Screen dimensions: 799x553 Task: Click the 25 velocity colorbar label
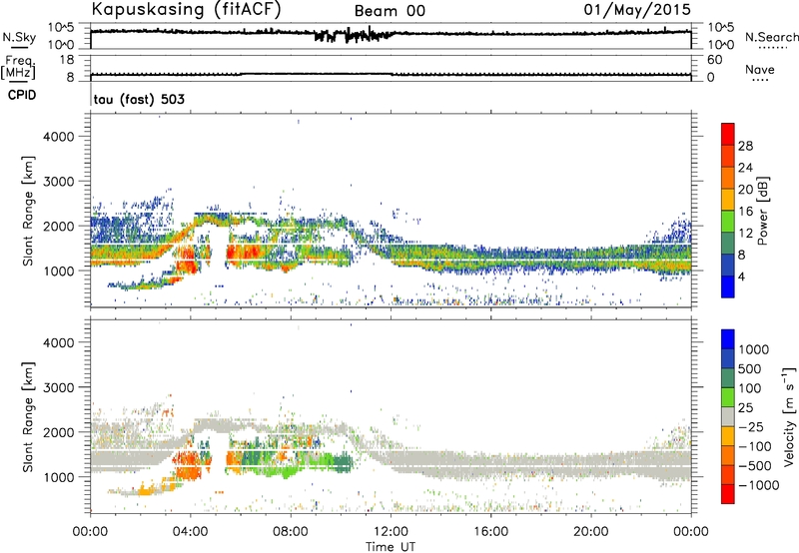point(745,408)
